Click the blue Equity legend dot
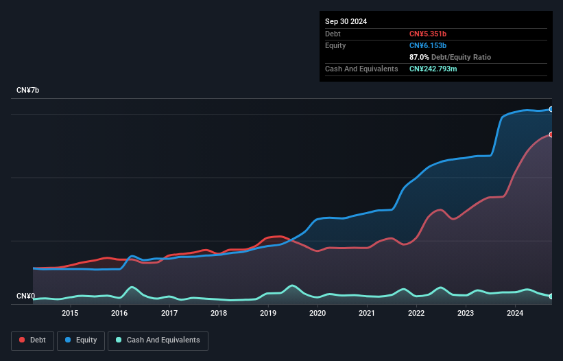 68,340
